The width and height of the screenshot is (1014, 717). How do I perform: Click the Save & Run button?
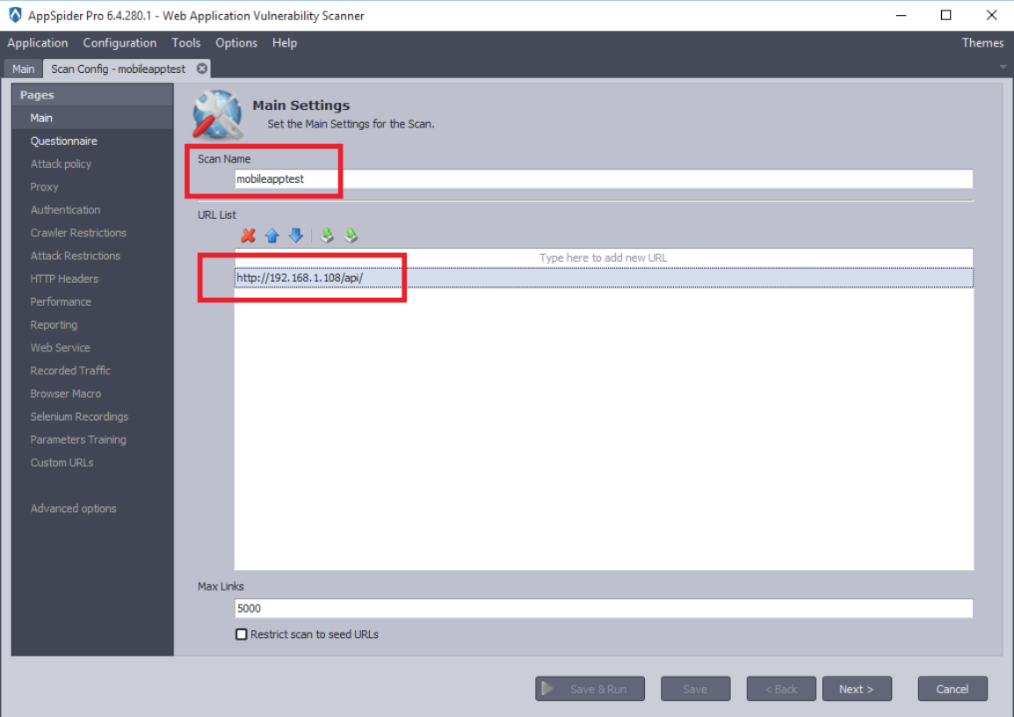click(x=590, y=689)
